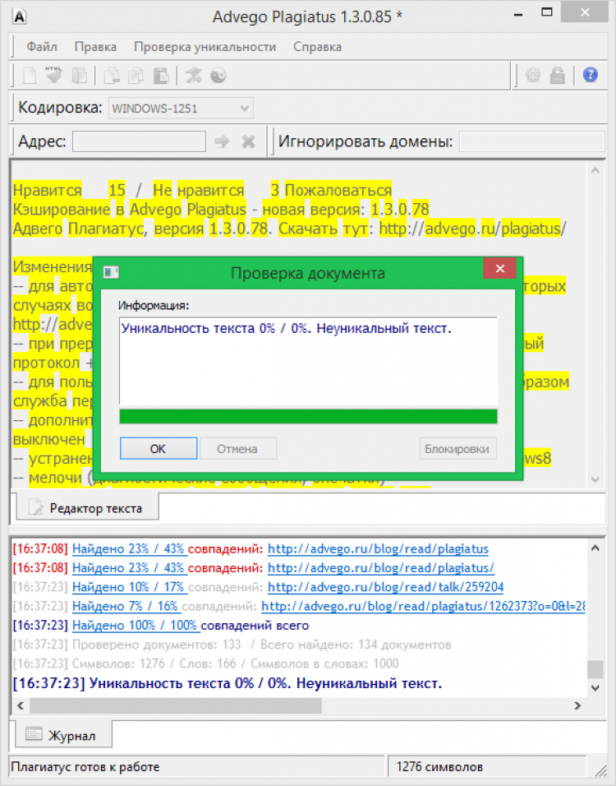Close the Проверка документа dialog
Viewport: 616px width, 786px height.
coord(499,269)
